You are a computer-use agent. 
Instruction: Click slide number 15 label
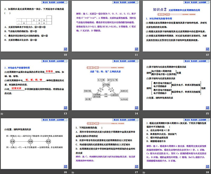(206, 113)
